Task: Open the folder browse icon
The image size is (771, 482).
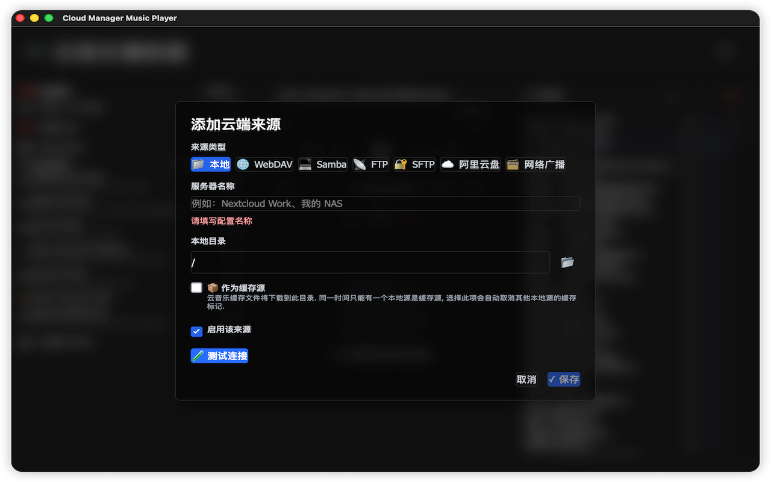Action: (567, 262)
